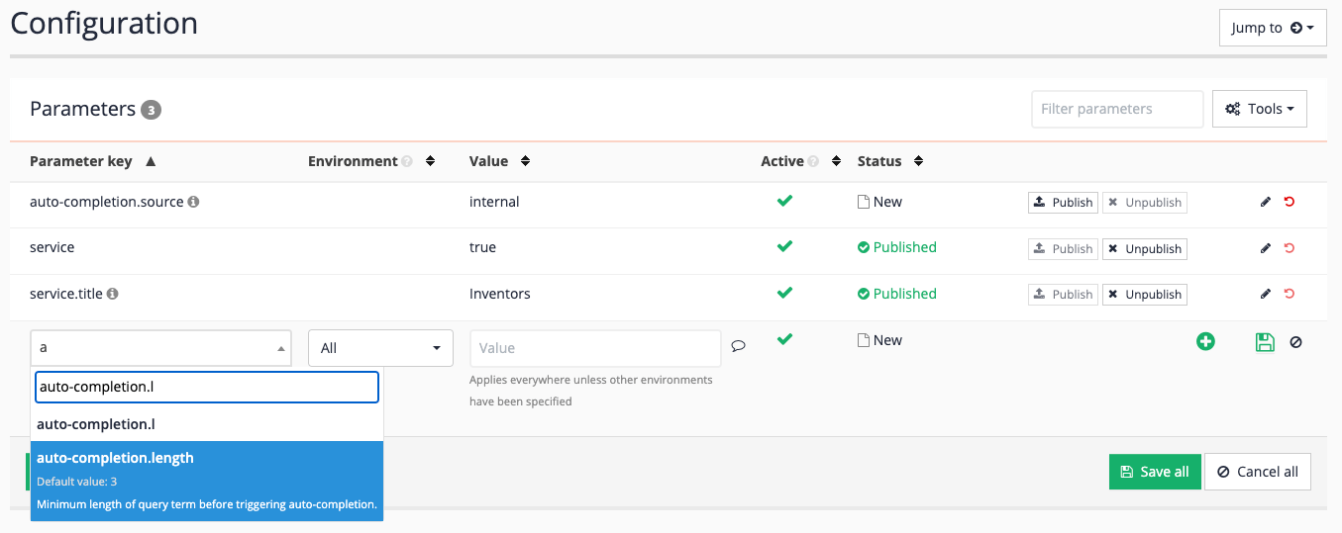Click the value 'true' cell

click(483, 247)
